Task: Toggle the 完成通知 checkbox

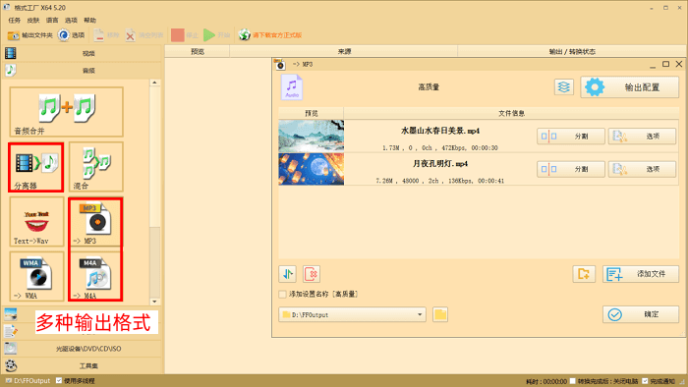Action: 645,381
